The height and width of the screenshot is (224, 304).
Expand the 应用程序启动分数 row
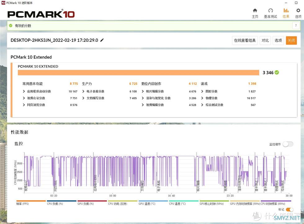[x=24, y=91]
